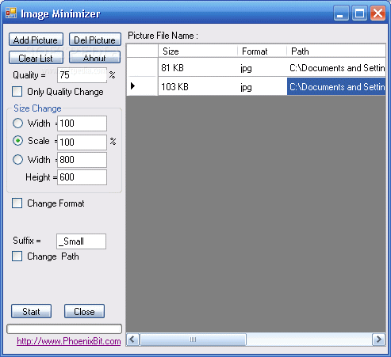Click the Height field containing 600
The height and width of the screenshot is (357, 391).
82,177
